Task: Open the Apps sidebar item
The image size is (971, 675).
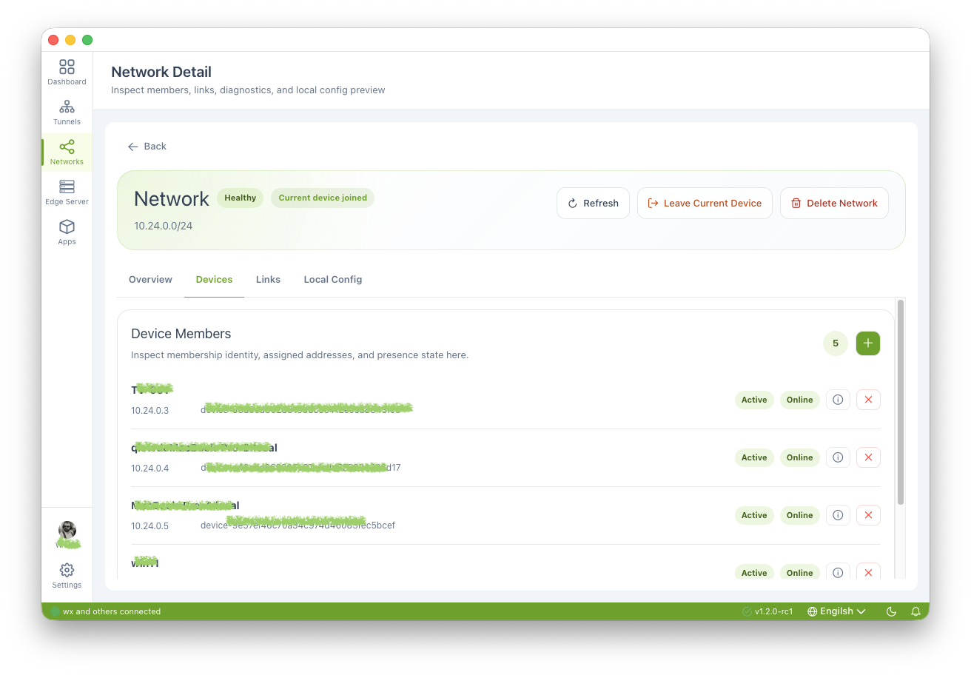Action: point(67,232)
